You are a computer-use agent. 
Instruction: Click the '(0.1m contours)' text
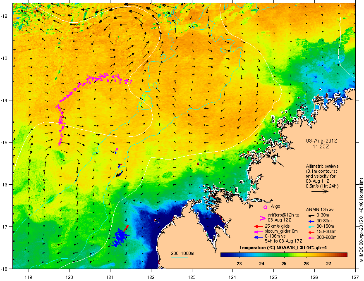[x=321, y=171]
